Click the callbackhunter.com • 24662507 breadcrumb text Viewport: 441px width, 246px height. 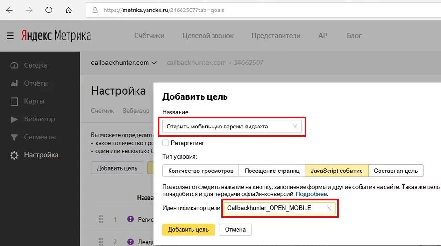pos(215,63)
